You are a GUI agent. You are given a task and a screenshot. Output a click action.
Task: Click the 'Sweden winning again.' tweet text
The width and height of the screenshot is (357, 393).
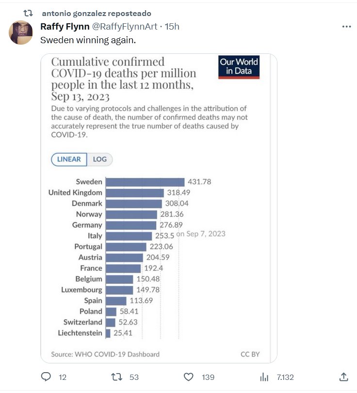coord(88,40)
